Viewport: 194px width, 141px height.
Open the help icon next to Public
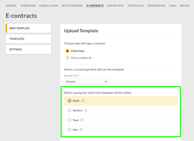pyautogui.click(x=83, y=101)
